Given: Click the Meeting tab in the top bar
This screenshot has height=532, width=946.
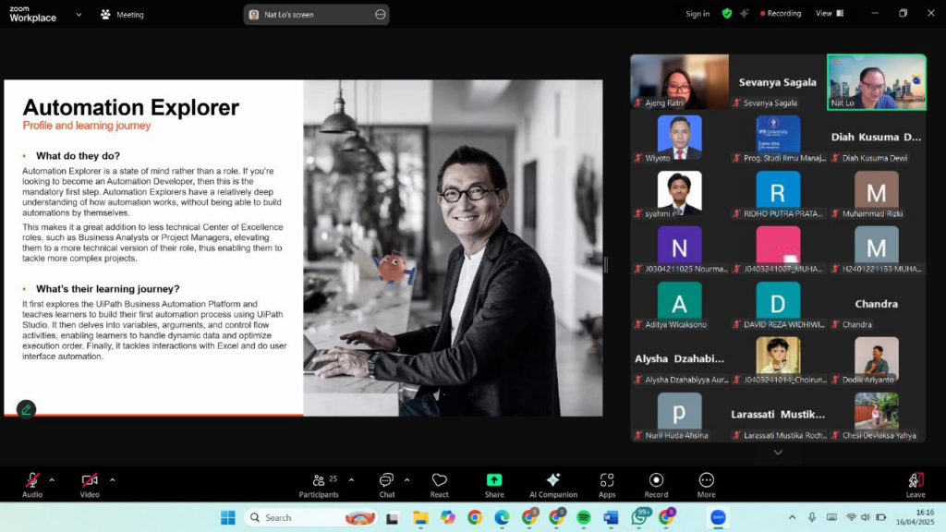Looking at the screenshot, I should click(x=123, y=15).
